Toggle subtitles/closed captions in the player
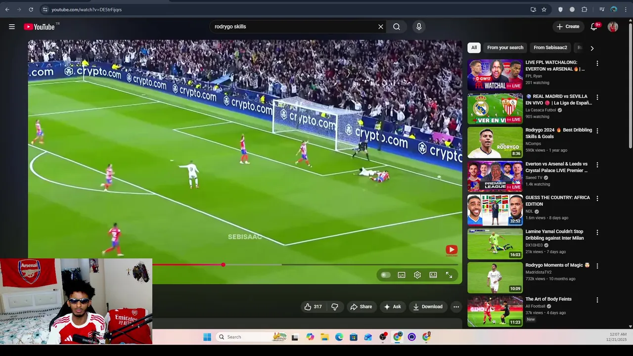The width and height of the screenshot is (633, 356). pyautogui.click(x=402, y=275)
